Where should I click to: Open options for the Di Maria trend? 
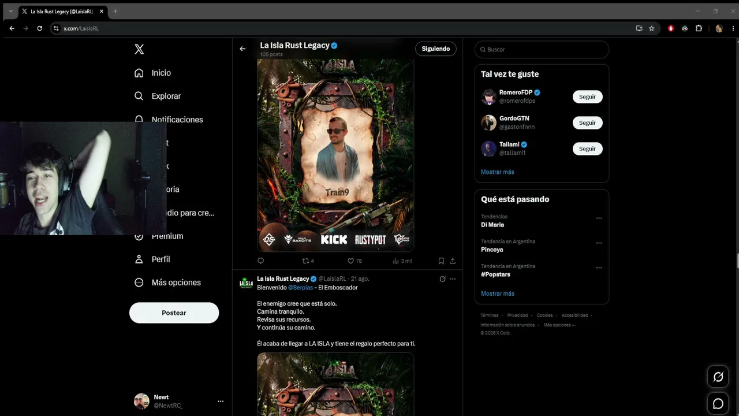(599, 218)
